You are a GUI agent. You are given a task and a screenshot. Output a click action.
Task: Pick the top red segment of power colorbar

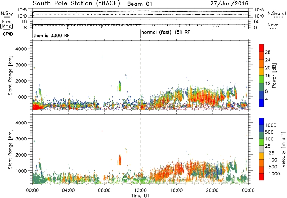pyautogui.click(x=262, y=48)
